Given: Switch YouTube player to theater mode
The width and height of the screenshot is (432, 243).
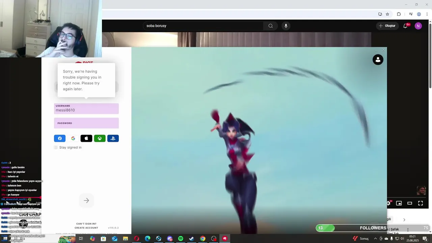Looking at the screenshot, I should click(410, 203).
